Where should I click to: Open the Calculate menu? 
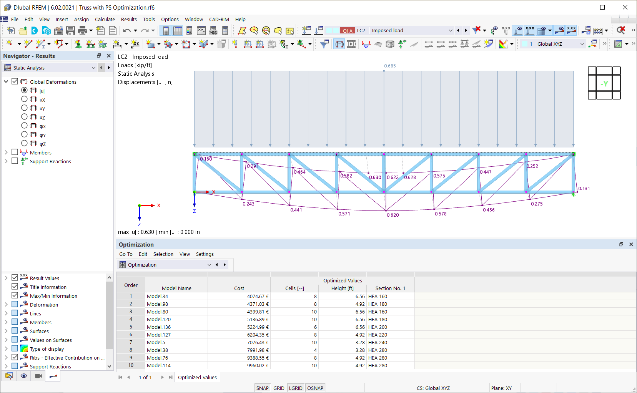[105, 19]
